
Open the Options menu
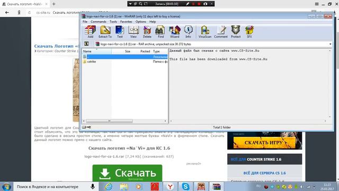(141, 22)
